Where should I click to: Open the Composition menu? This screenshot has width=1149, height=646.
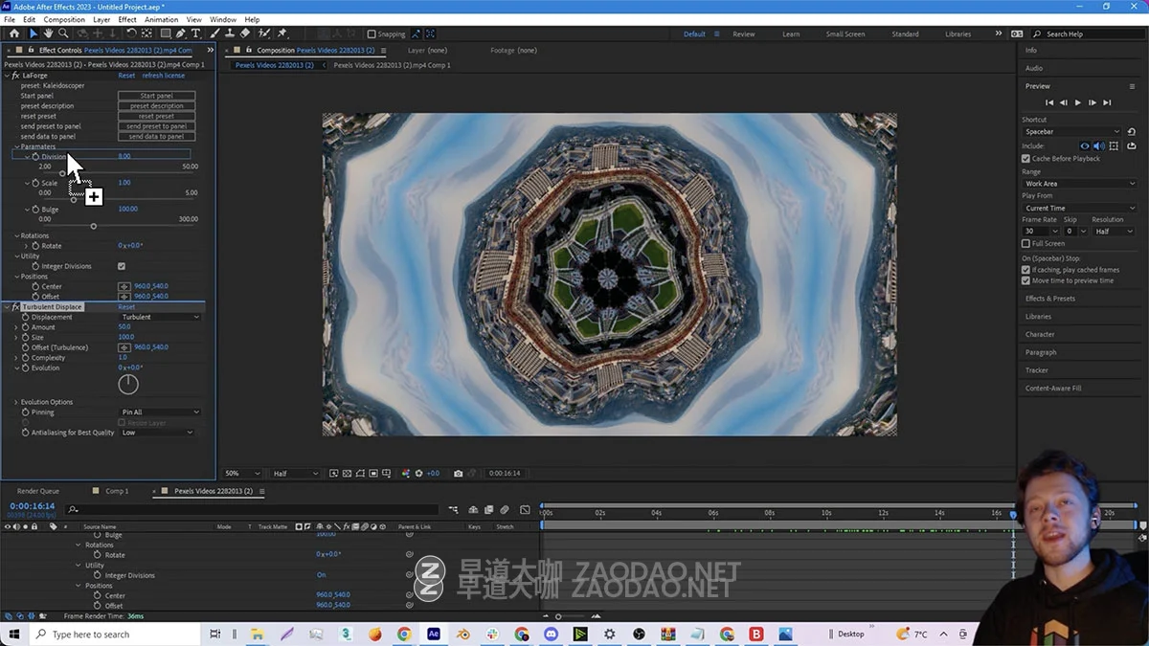click(x=64, y=19)
